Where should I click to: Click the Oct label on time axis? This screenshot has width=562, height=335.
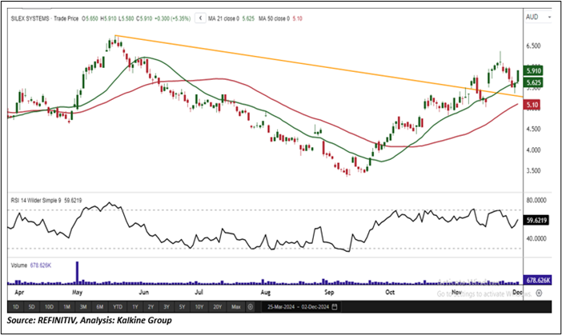click(390, 293)
